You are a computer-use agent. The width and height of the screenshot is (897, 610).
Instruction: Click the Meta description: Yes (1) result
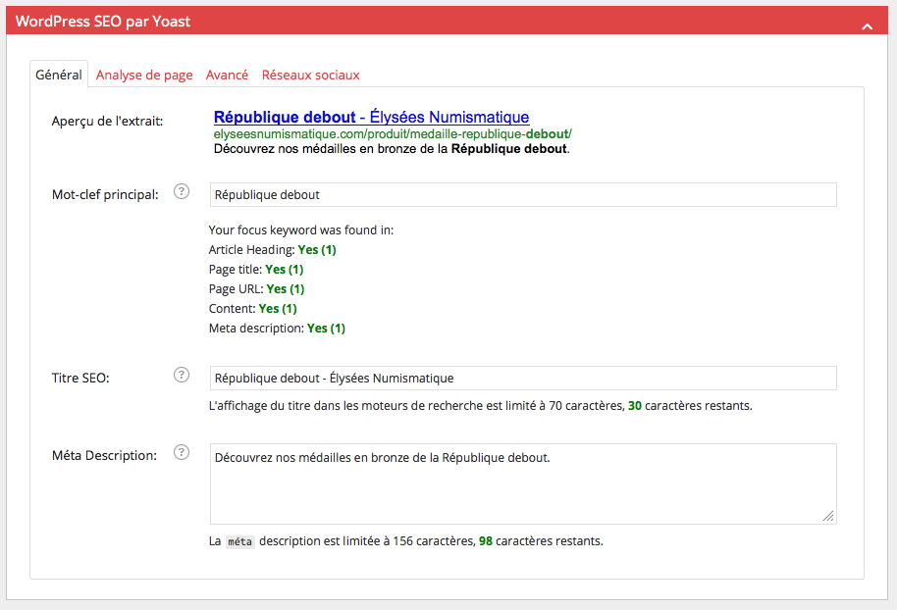[x=277, y=329]
